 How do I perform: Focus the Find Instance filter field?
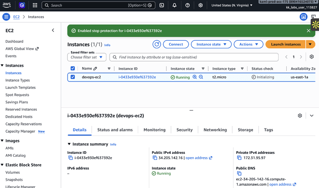point(194,57)
